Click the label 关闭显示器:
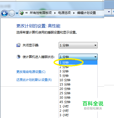Screen dimensions: 114x118 click(31, 45)
